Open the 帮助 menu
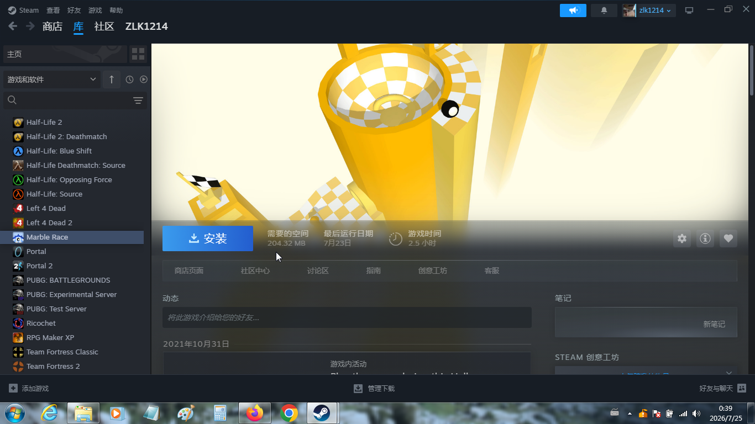This screenshot has width=755, height=424. click(x=116, y=10)
